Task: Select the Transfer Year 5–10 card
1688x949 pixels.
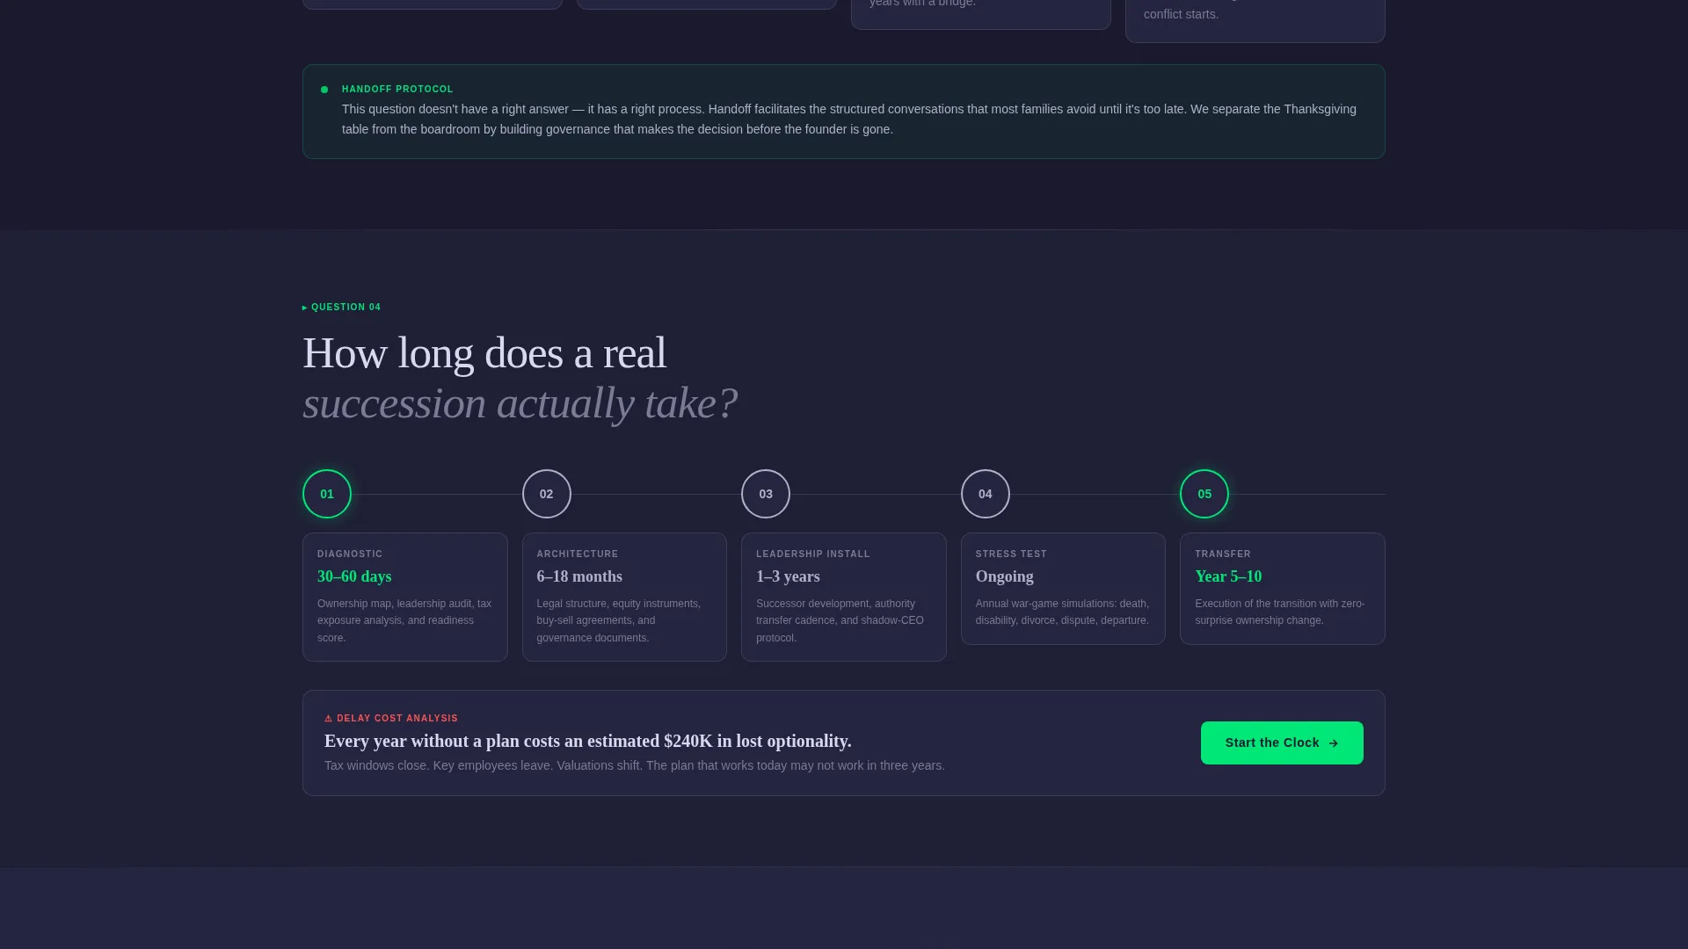Action: click(1283, 589)
